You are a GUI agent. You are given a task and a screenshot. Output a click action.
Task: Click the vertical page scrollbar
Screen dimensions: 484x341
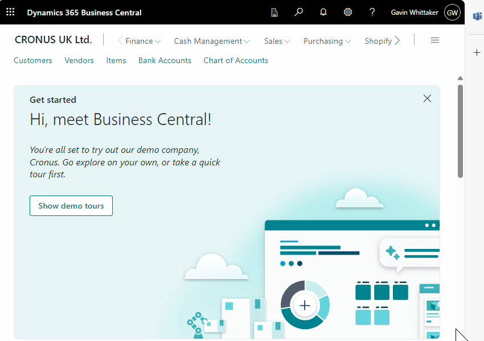460,131
